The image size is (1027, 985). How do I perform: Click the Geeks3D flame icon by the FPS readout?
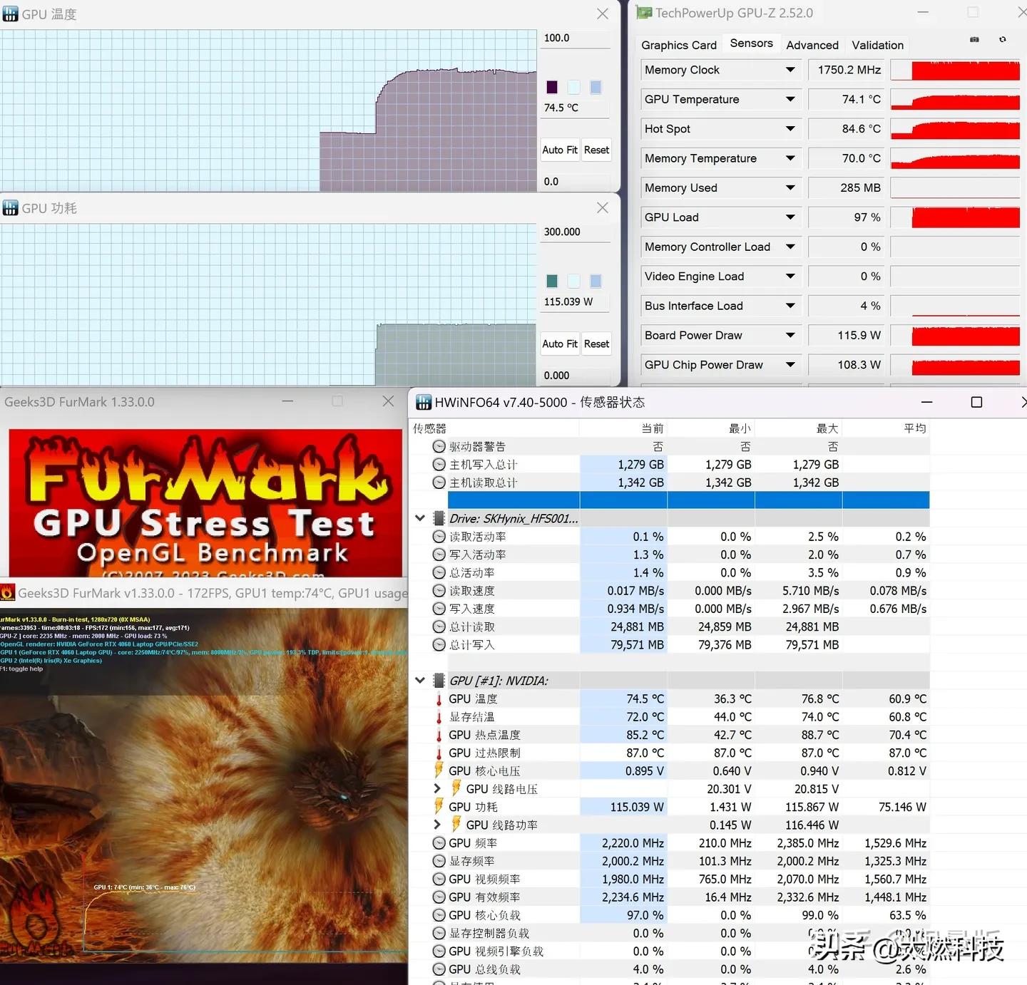click(8, 592)
